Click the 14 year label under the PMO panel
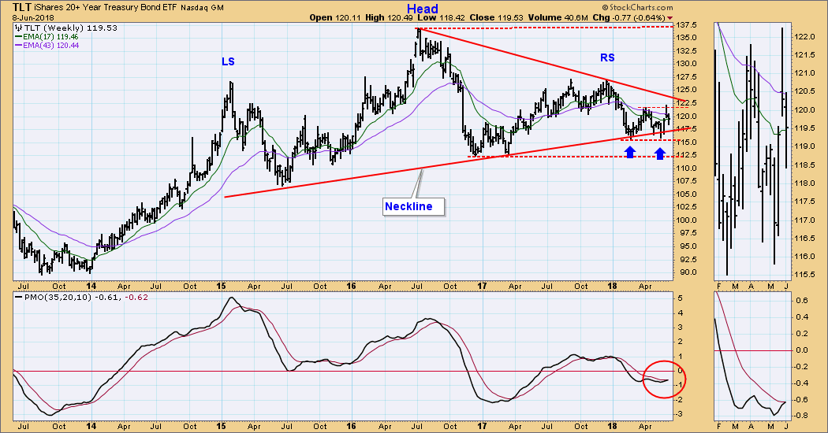This screenshot has width=828, height=433. point(91,426)
